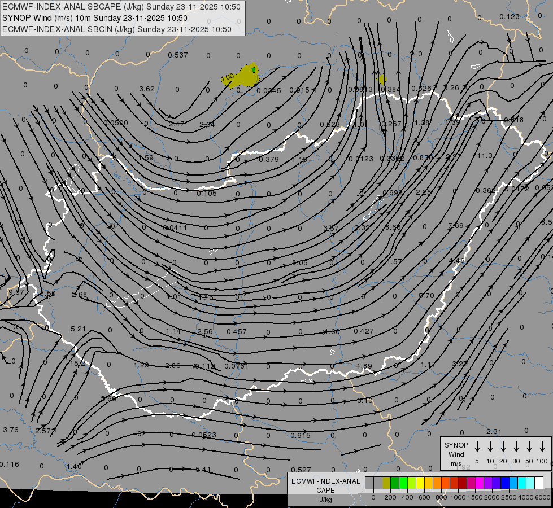Click the 6000 tick label on CAPE scale

[543, 497]
